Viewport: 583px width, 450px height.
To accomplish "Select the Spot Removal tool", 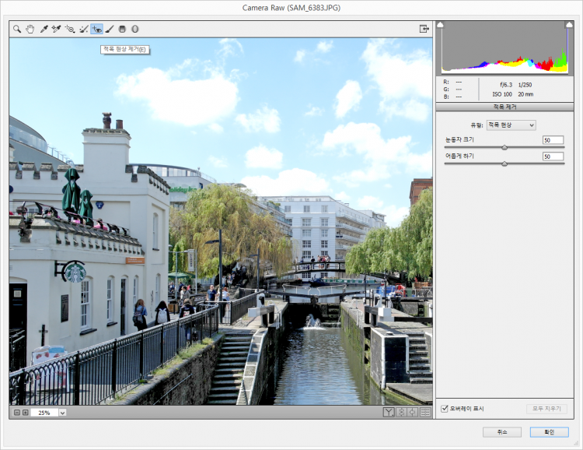I will (x=83, y=29).
